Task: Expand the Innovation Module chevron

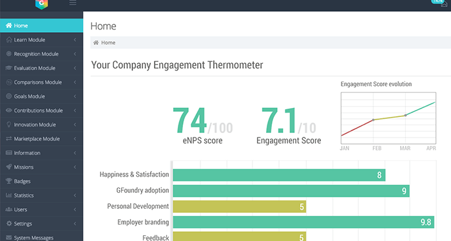Action: click(75, 125)
